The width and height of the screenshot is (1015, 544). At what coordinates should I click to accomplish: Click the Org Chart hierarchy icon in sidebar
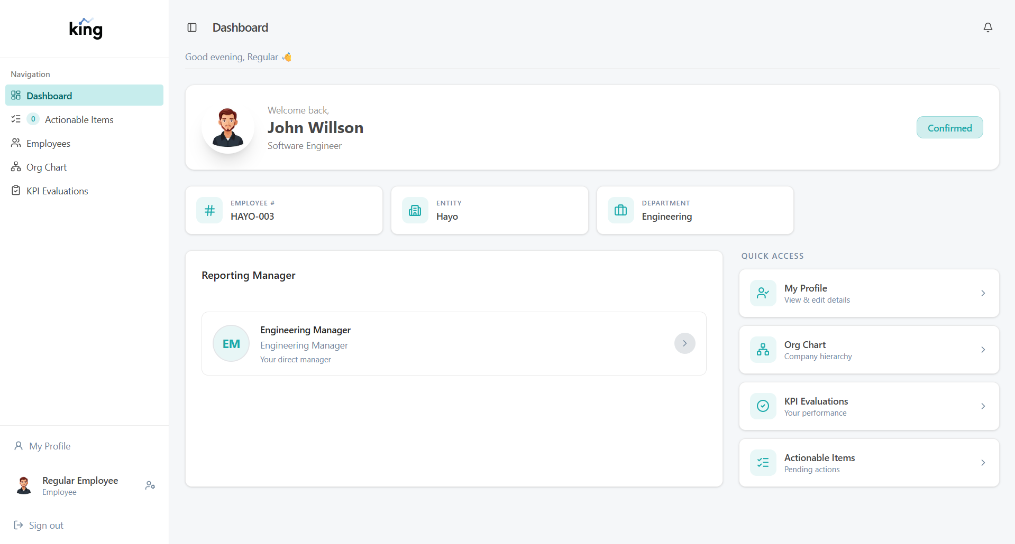16,166
